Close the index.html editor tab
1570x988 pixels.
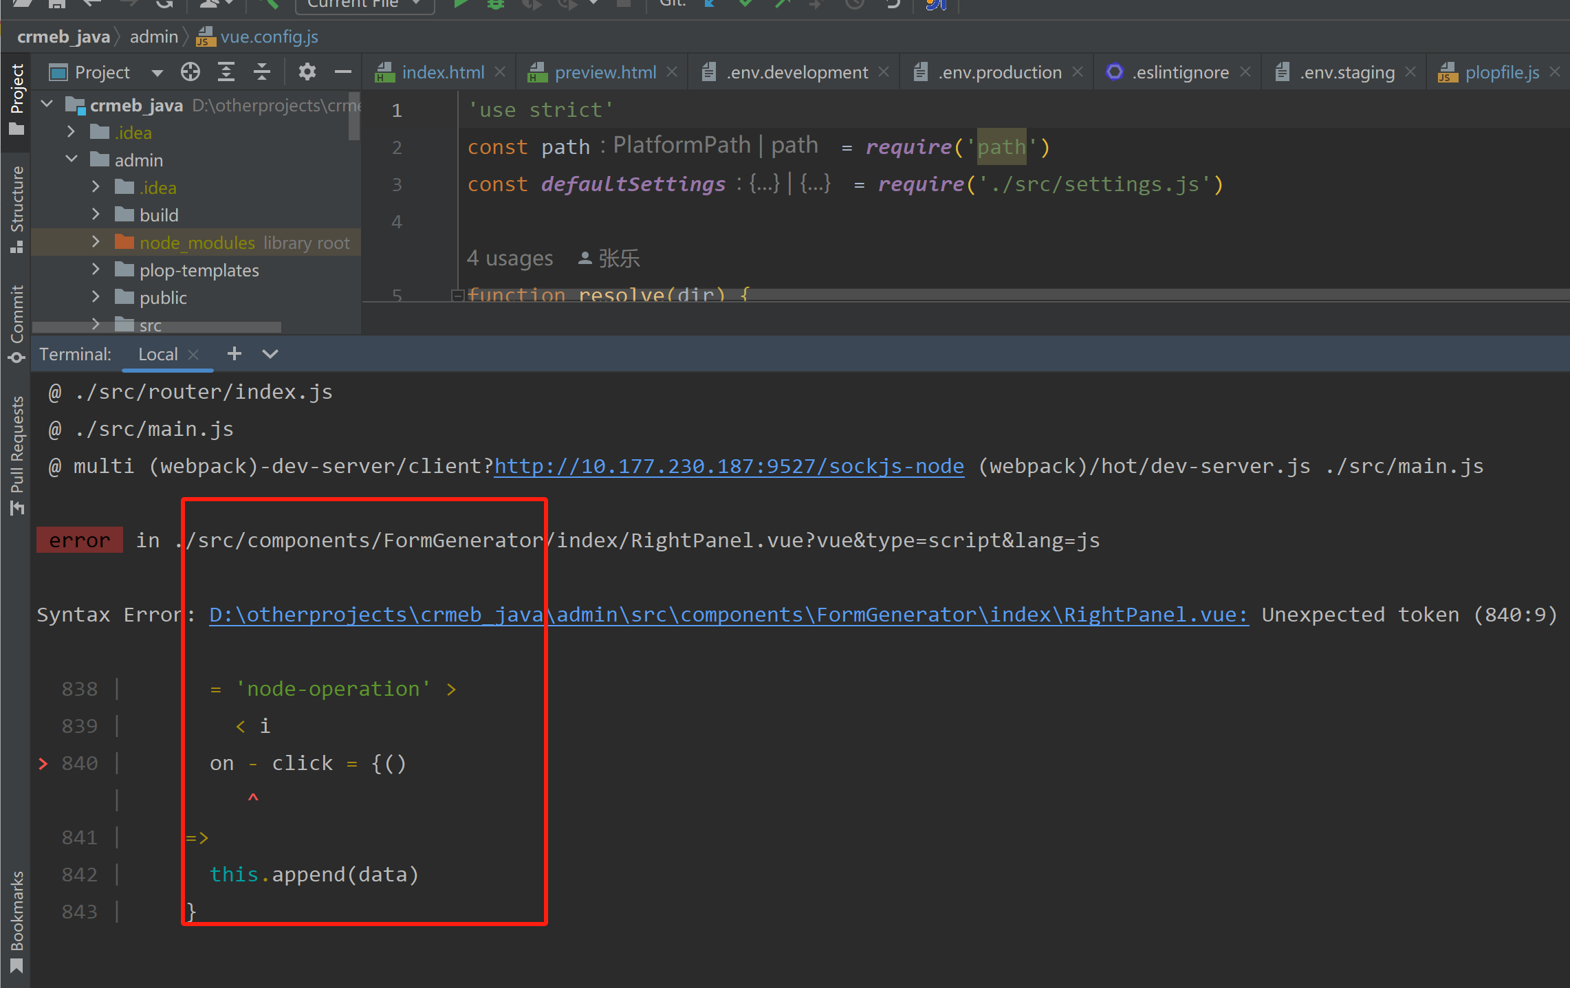(x=501, y=72)
